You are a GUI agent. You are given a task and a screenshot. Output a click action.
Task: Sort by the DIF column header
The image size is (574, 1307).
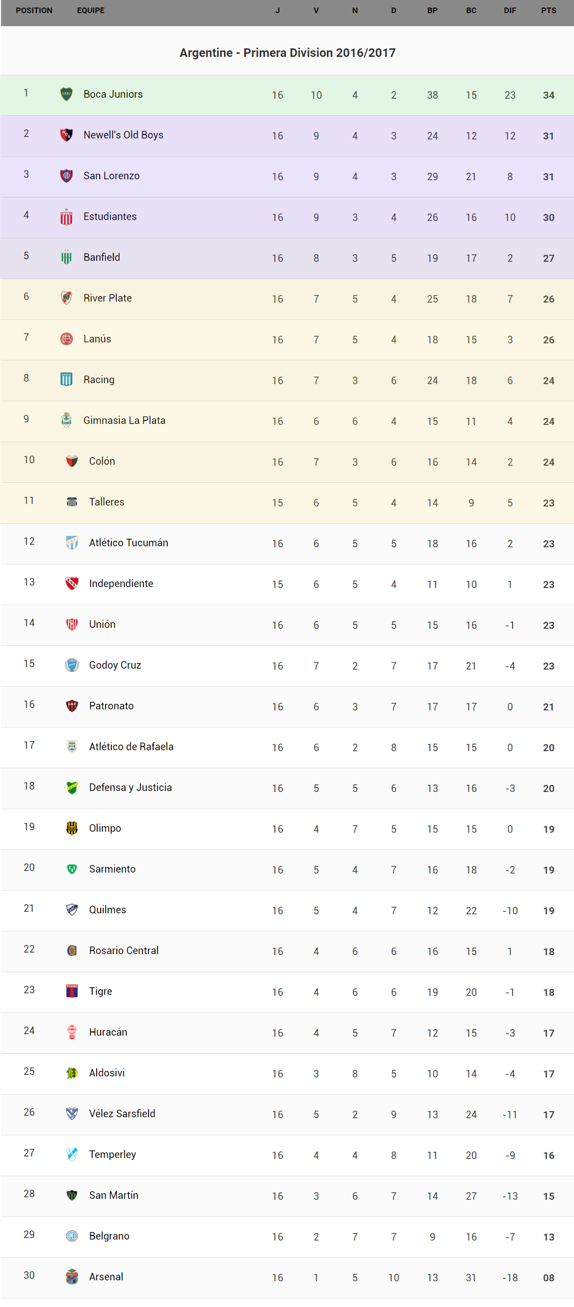coord(510,11)
